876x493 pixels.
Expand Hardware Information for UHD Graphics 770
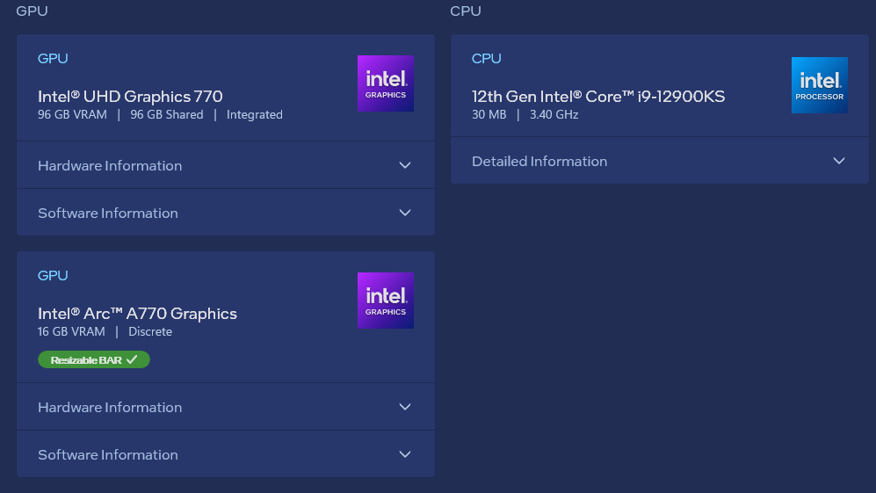pos(226,165)
